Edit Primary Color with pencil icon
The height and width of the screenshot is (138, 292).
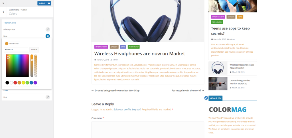(48, 29)
